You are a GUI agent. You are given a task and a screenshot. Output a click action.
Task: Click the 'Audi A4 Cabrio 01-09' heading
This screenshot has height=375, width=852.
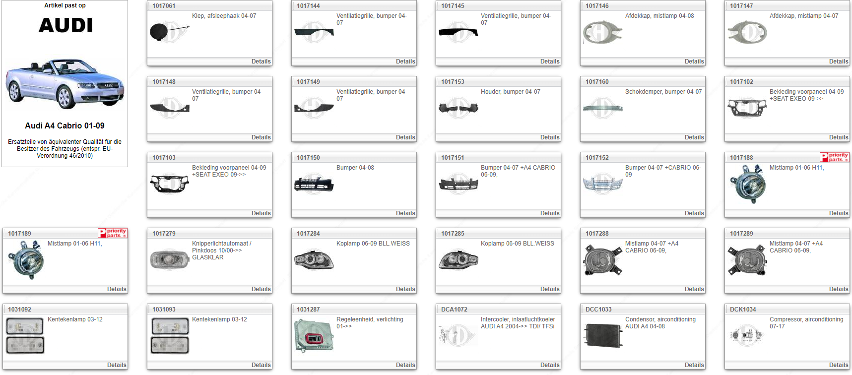coord(65,126)
